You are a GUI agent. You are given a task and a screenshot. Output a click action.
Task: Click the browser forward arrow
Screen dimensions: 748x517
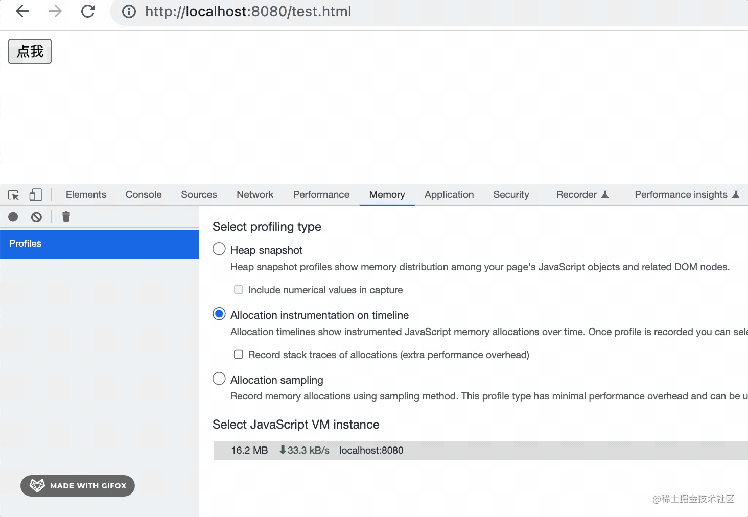(55, 11)
